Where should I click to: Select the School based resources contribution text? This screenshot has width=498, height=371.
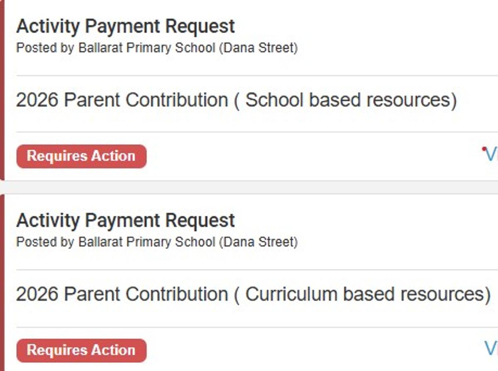[236, 100]
